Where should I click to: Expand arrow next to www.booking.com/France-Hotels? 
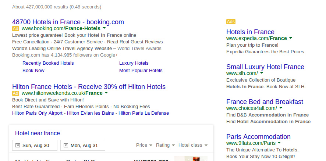coord(104,28)
